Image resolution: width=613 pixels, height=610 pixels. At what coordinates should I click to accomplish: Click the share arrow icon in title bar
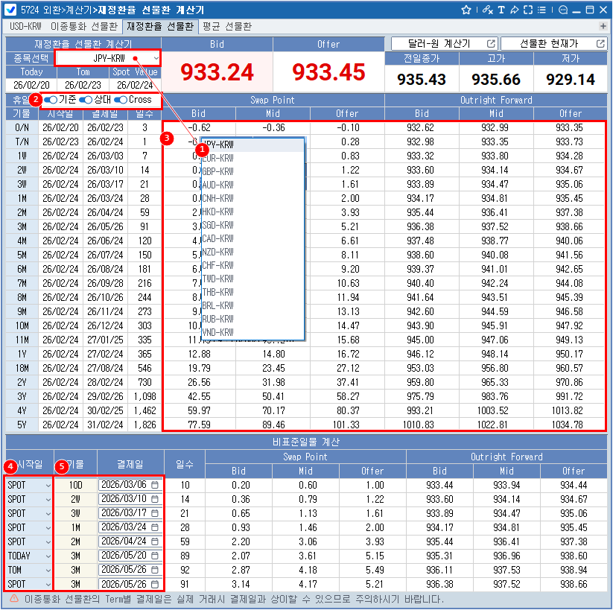tap(514, 10)
